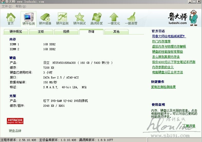Go to 首页 home icon

pos(11,19)
